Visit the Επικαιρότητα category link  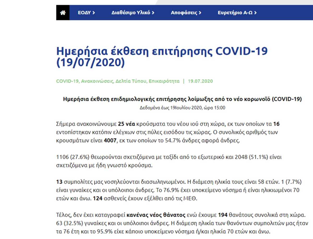point(164,81)
